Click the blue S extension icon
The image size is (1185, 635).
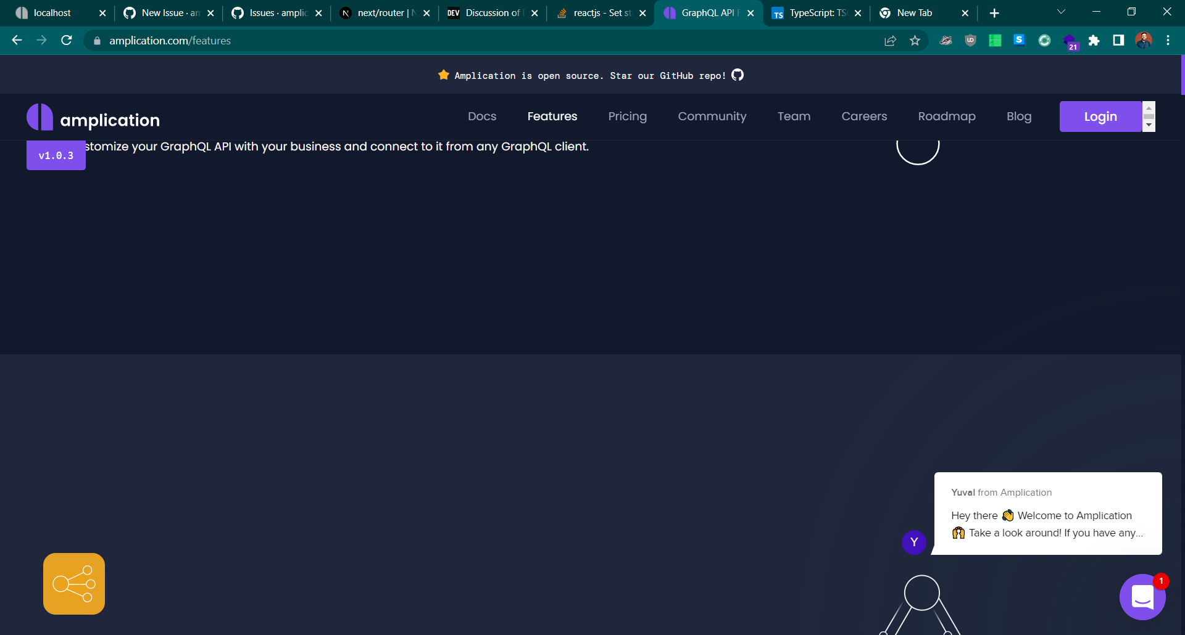coord(1019,41)
